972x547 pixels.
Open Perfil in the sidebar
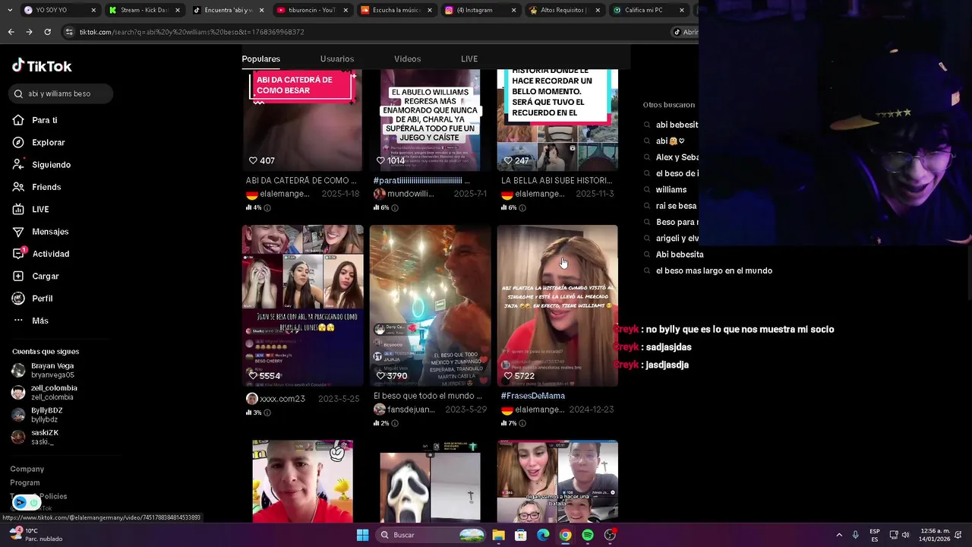pos(42,299)
